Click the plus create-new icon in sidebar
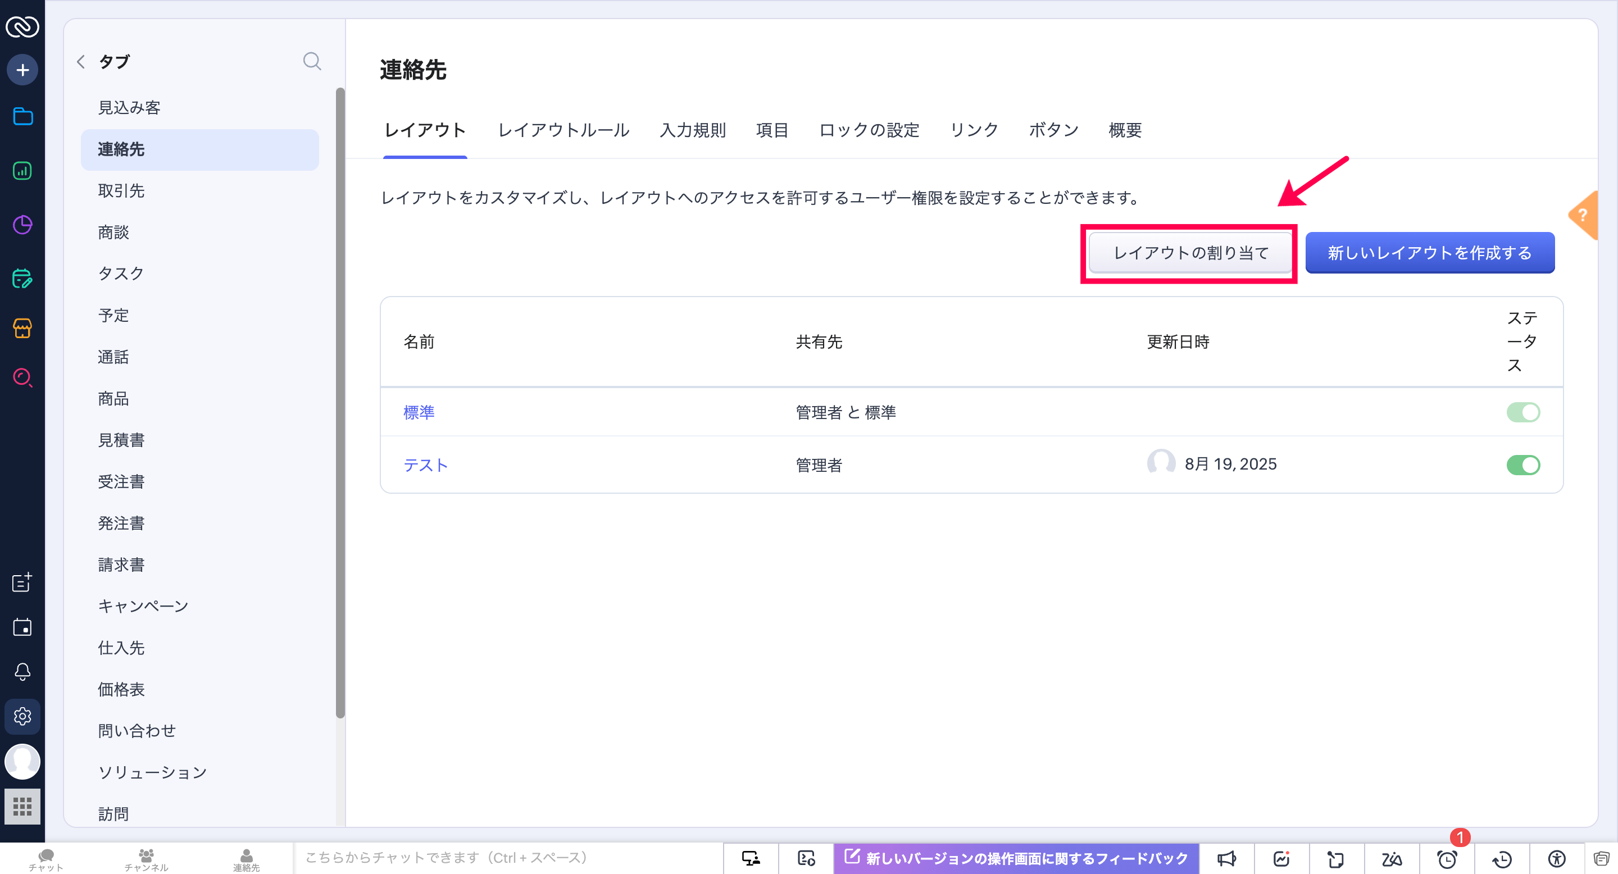Image resolution: width=1618 pixels, height=874 pixels. (22, 70)
